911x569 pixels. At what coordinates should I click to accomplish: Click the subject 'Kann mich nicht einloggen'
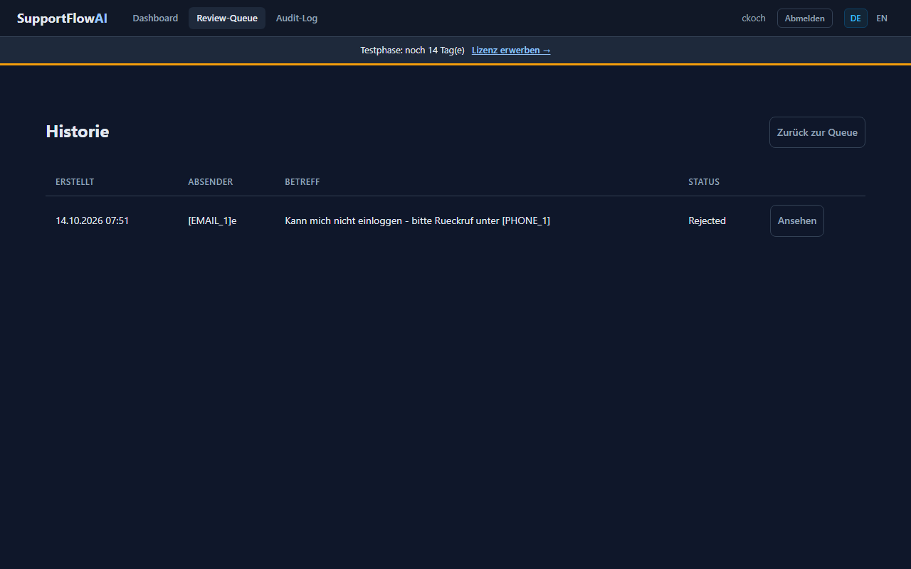[417, 220]
